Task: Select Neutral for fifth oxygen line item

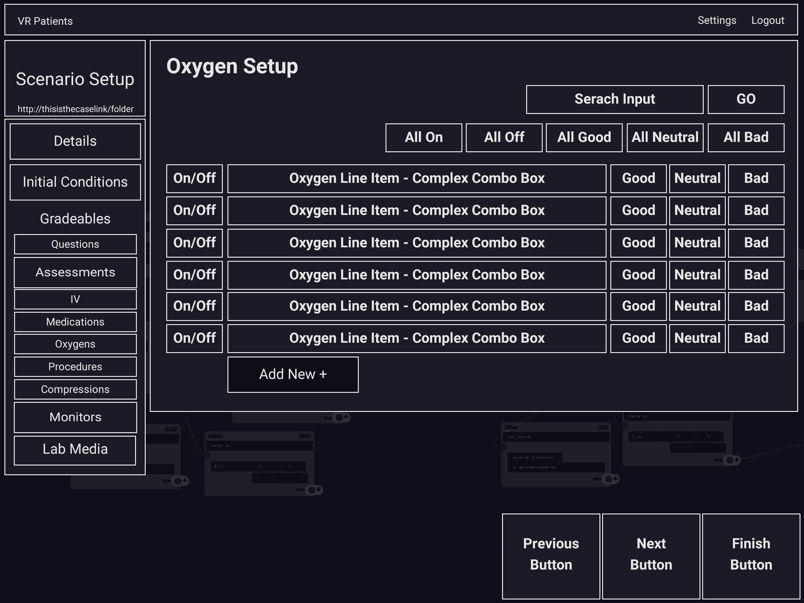Action: pyautogui.click(x=697, y=306)
